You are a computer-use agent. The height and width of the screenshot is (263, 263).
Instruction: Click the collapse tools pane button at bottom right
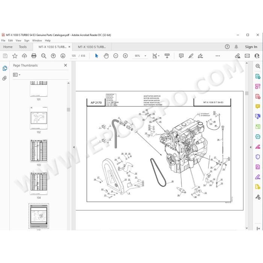point(258,228)
